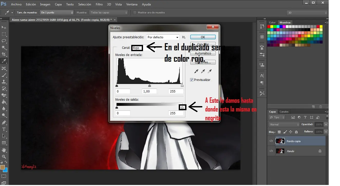This screenshot has height=186, width=340.
Task: Click the output black slider handle
Action: [x=117, y=108]
